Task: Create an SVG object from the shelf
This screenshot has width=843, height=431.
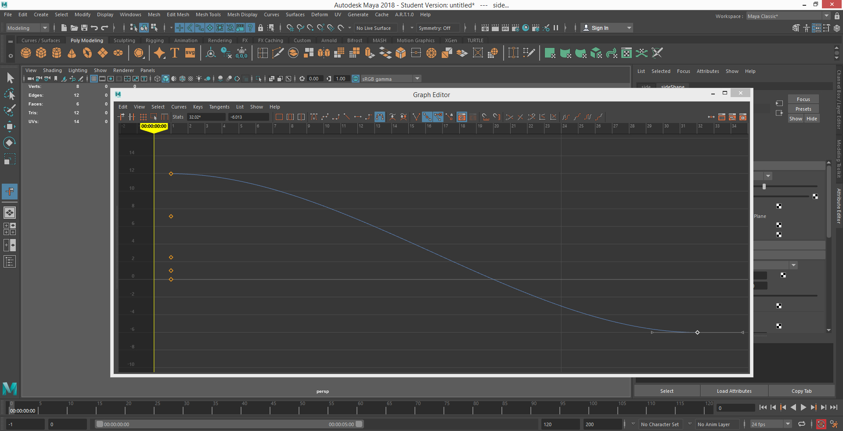Action: coord(190,53)
